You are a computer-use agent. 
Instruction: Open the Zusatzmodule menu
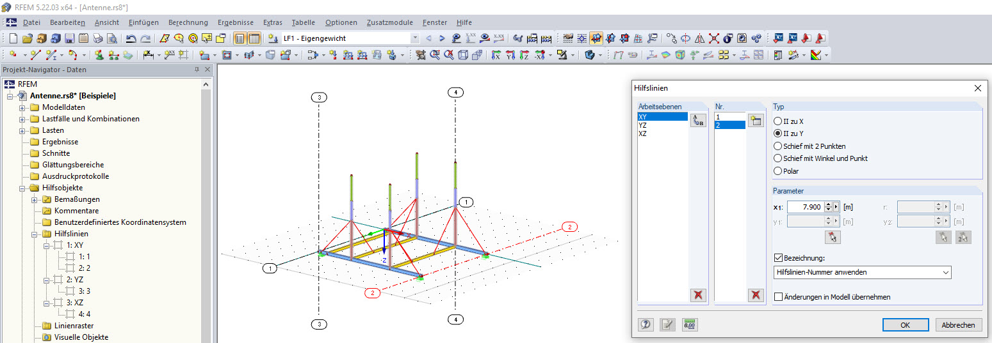coord(390,22)
